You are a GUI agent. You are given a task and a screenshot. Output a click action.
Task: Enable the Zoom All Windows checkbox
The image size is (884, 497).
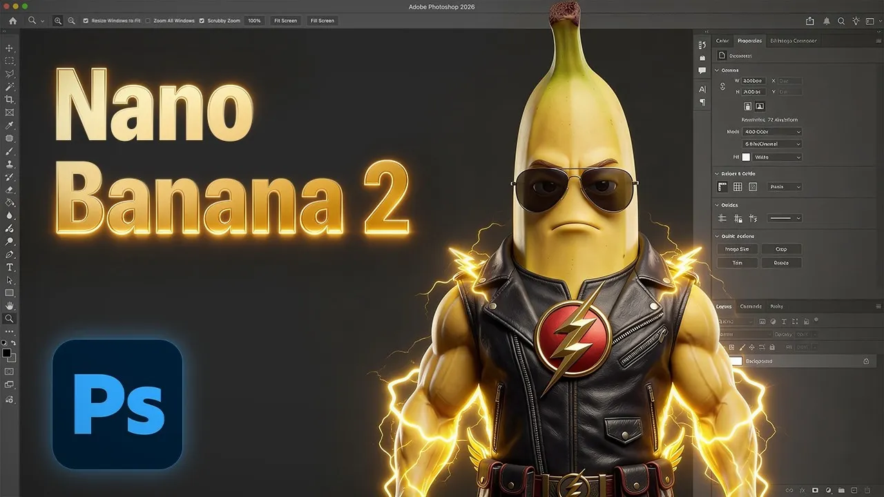148,21
